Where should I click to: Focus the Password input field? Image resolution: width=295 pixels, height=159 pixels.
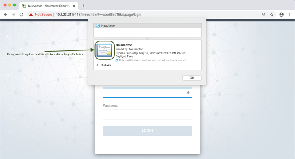[147, 115]
